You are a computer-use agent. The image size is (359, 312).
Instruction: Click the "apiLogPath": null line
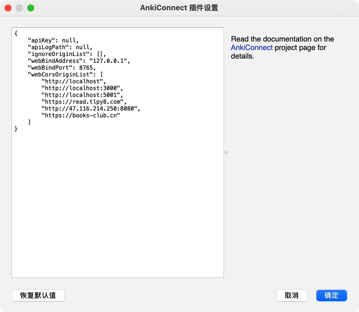60,47
